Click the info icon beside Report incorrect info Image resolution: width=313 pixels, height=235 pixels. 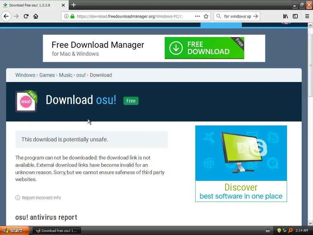[x=17, y=198]
